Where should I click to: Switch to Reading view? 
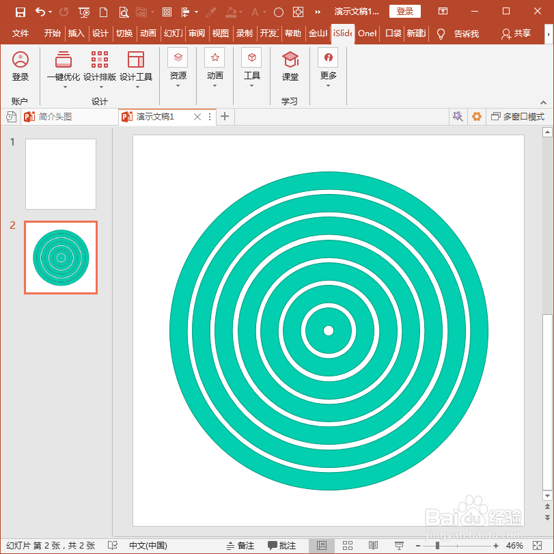(373, 546)
